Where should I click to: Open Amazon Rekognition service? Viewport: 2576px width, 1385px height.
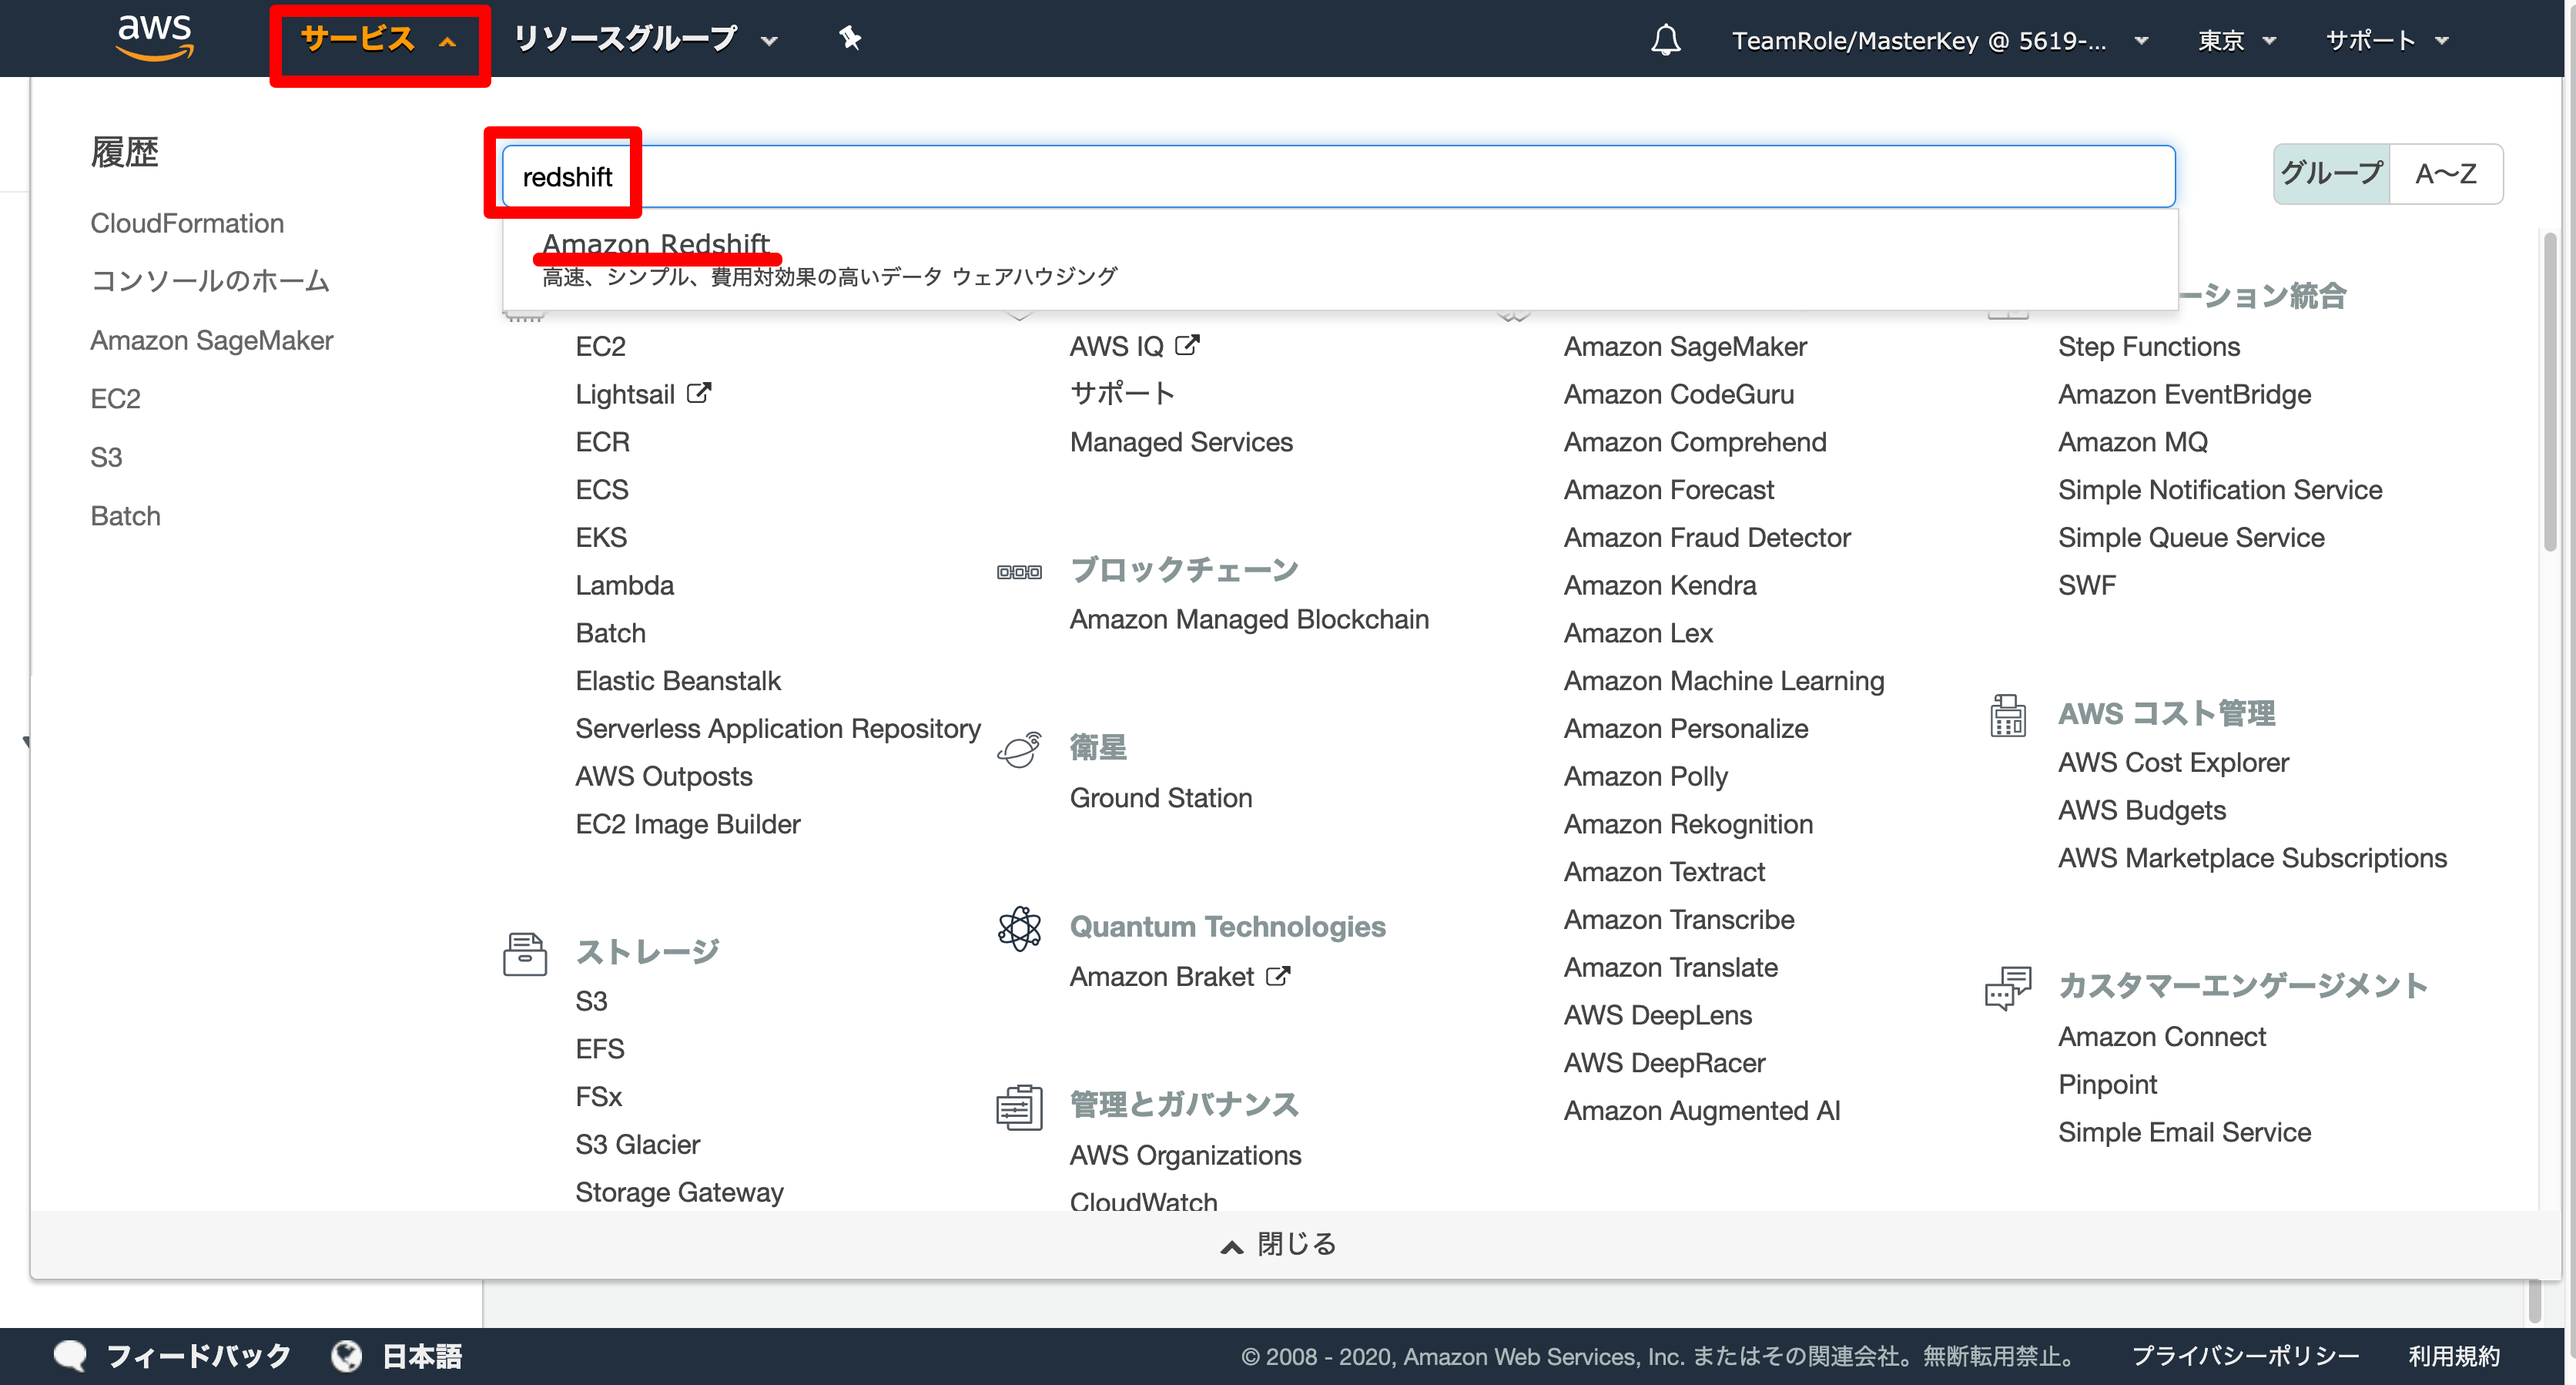1687,824
